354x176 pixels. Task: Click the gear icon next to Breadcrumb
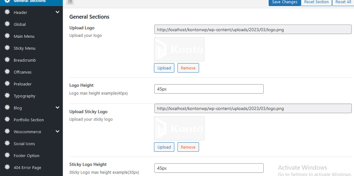click(7, 60)
